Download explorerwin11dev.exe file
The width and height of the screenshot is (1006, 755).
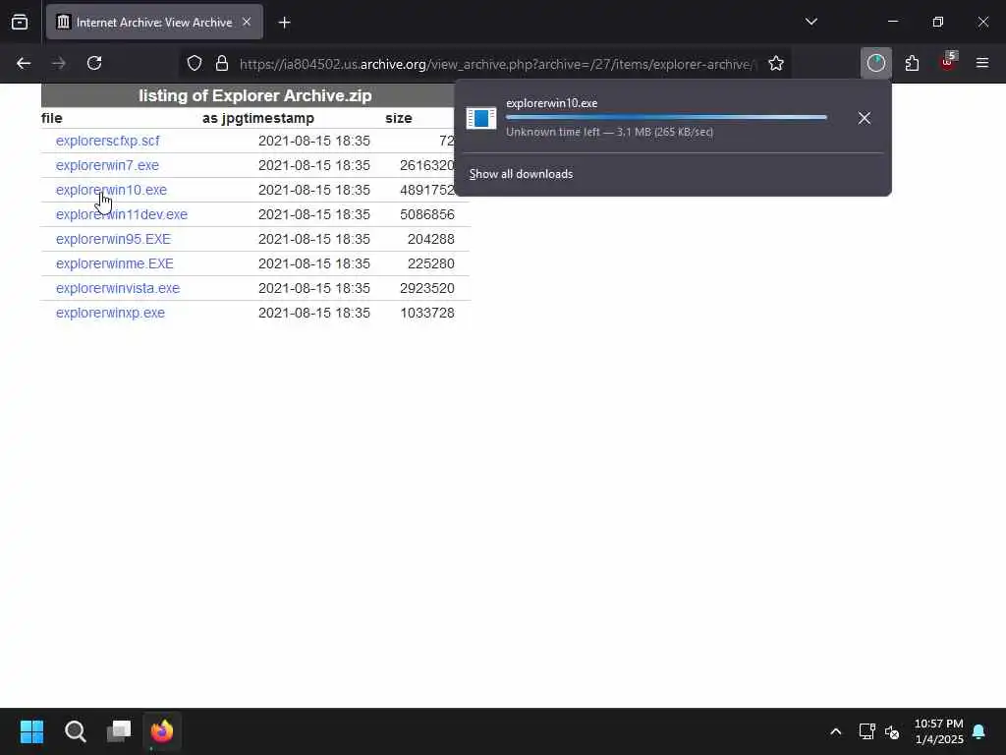(121, 214)
